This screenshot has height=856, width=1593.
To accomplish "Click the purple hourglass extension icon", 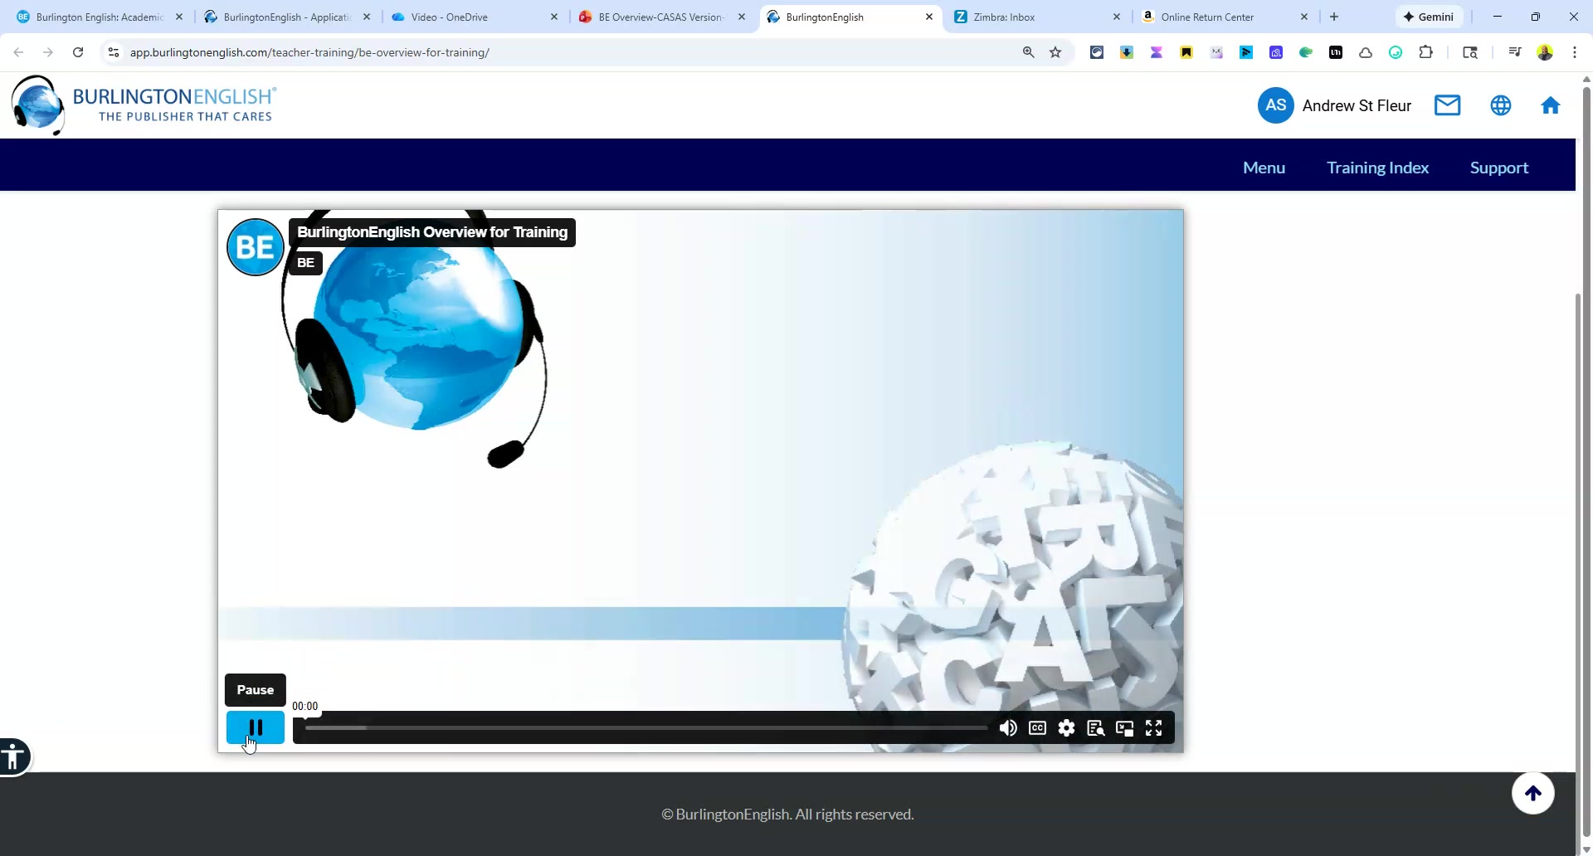I will pyautogui.click(x=1157, y=52).
